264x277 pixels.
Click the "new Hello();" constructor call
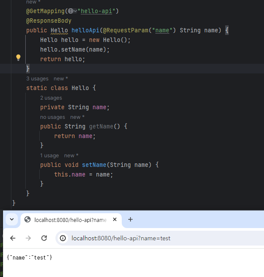[110, 40]
